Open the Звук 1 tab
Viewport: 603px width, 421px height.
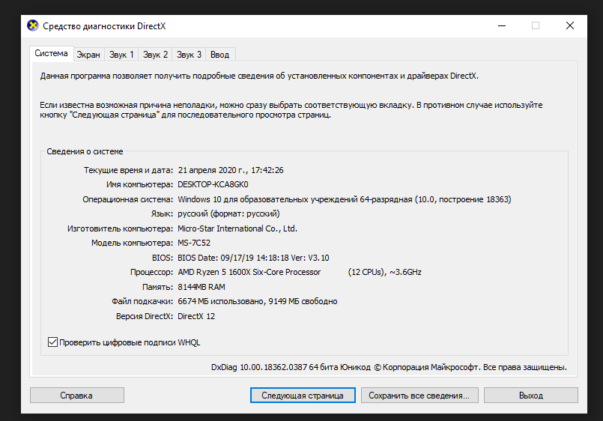(x=121, y=55)
